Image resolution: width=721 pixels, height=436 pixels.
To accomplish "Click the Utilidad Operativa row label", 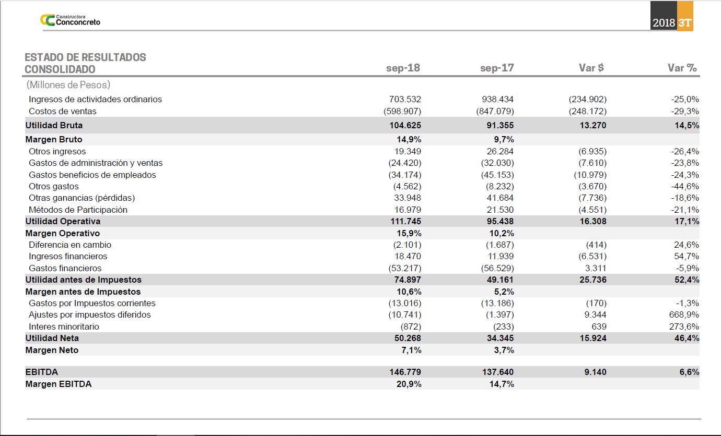I will [63, 221].
